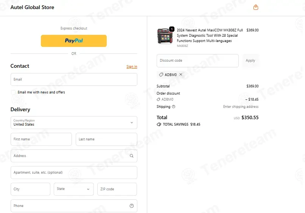
Task: Open the Autel Global Store home title
Action: 32,8
